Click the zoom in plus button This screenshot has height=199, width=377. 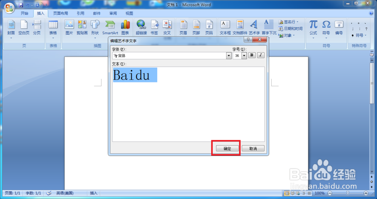(x=366, y=193)
